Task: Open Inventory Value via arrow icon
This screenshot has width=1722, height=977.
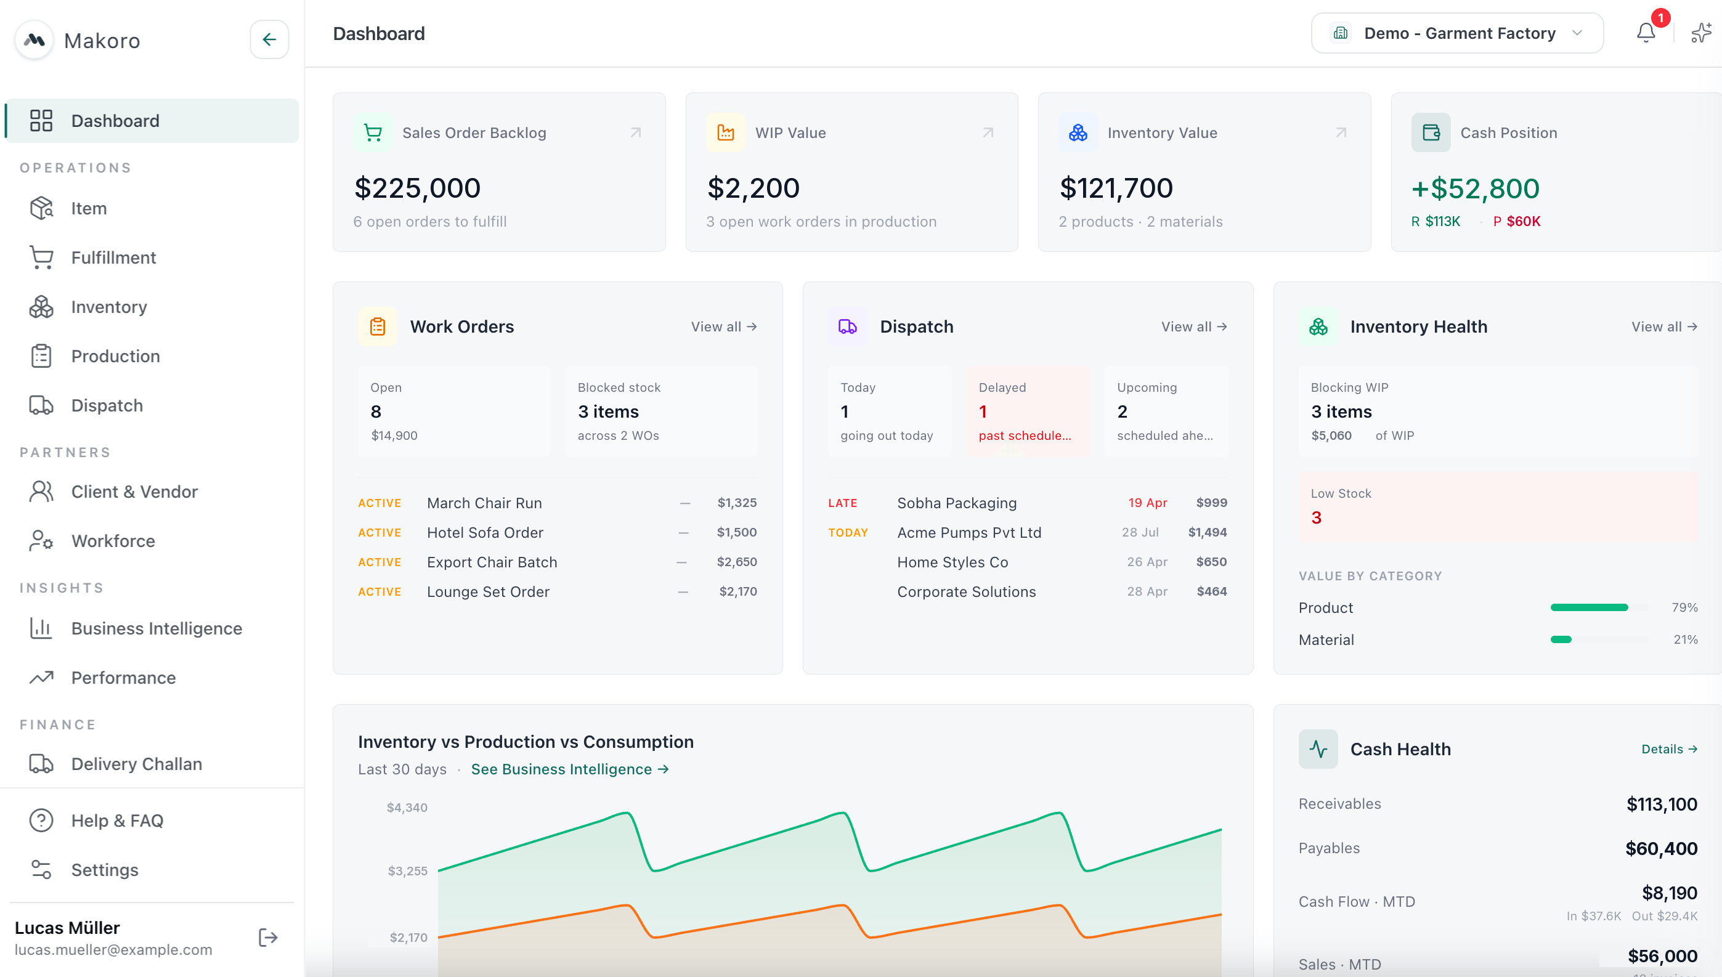Action: pyautogui.click(x=1341, y=132)
